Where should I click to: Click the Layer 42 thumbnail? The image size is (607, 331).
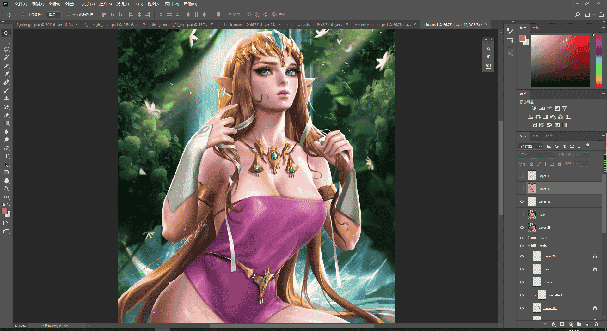(532, 189)
